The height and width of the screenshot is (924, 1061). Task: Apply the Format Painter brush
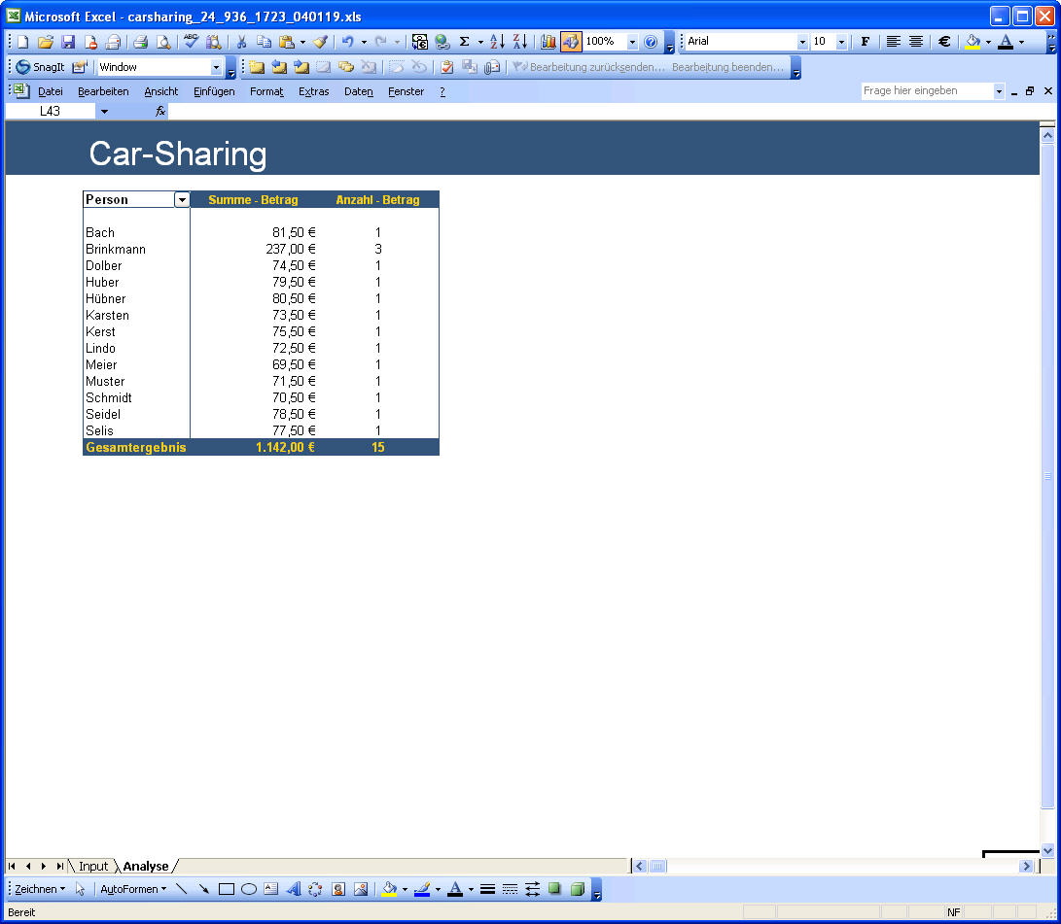320,42
